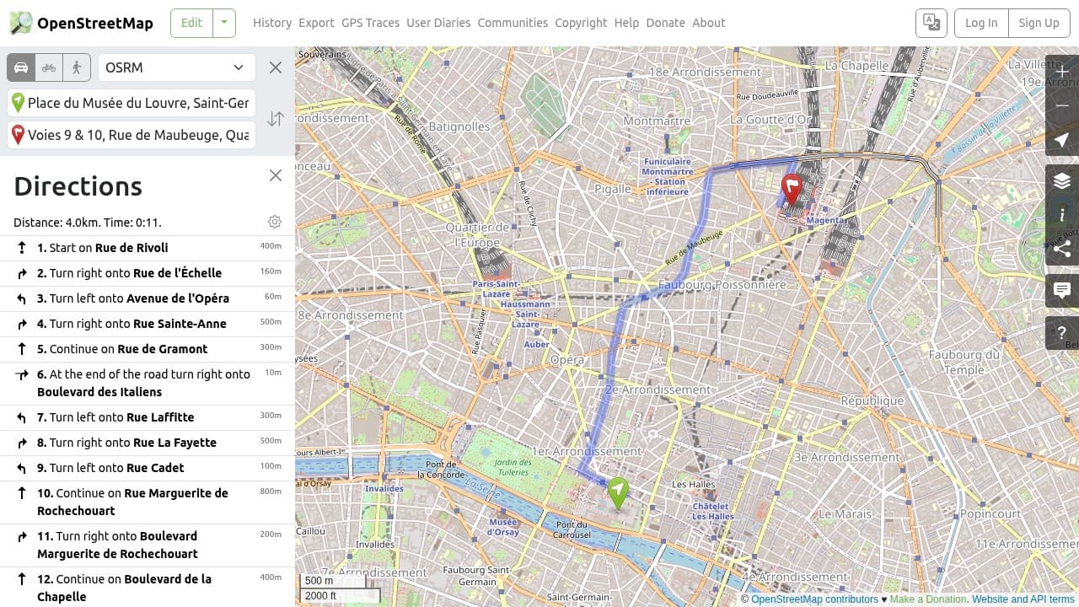Viewport: 1079px width, 607px height.
Task: Click the turn-right arrow for Rue de l'Échelle
Action: coord(22,273)
